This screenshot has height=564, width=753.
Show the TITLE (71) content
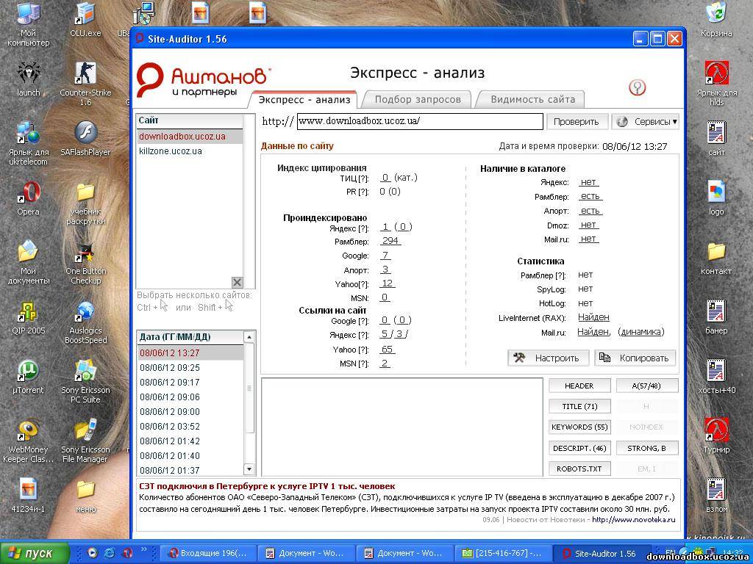[579, 406]
